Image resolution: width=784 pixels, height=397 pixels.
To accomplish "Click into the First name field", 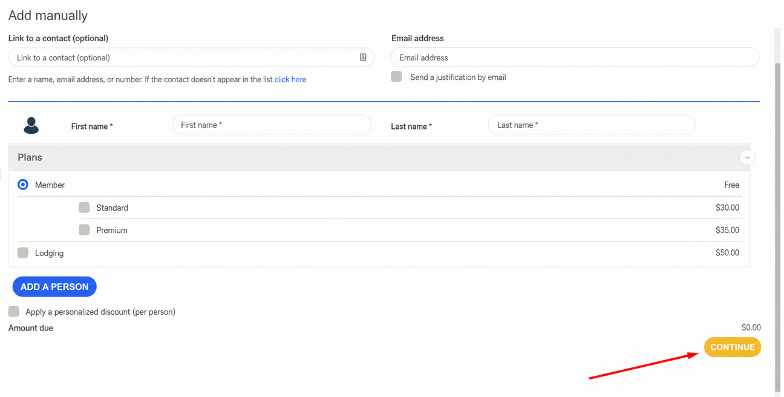I will 272,125.
